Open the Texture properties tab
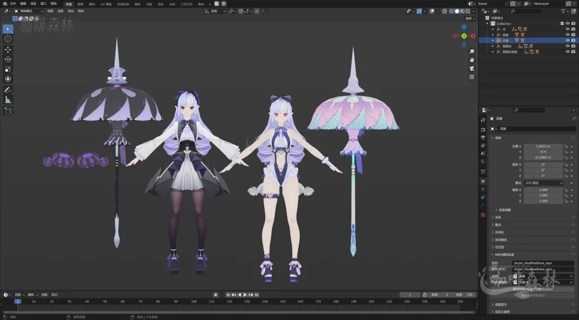The width and height of the screenshot is (579, 320). point(483,215)
